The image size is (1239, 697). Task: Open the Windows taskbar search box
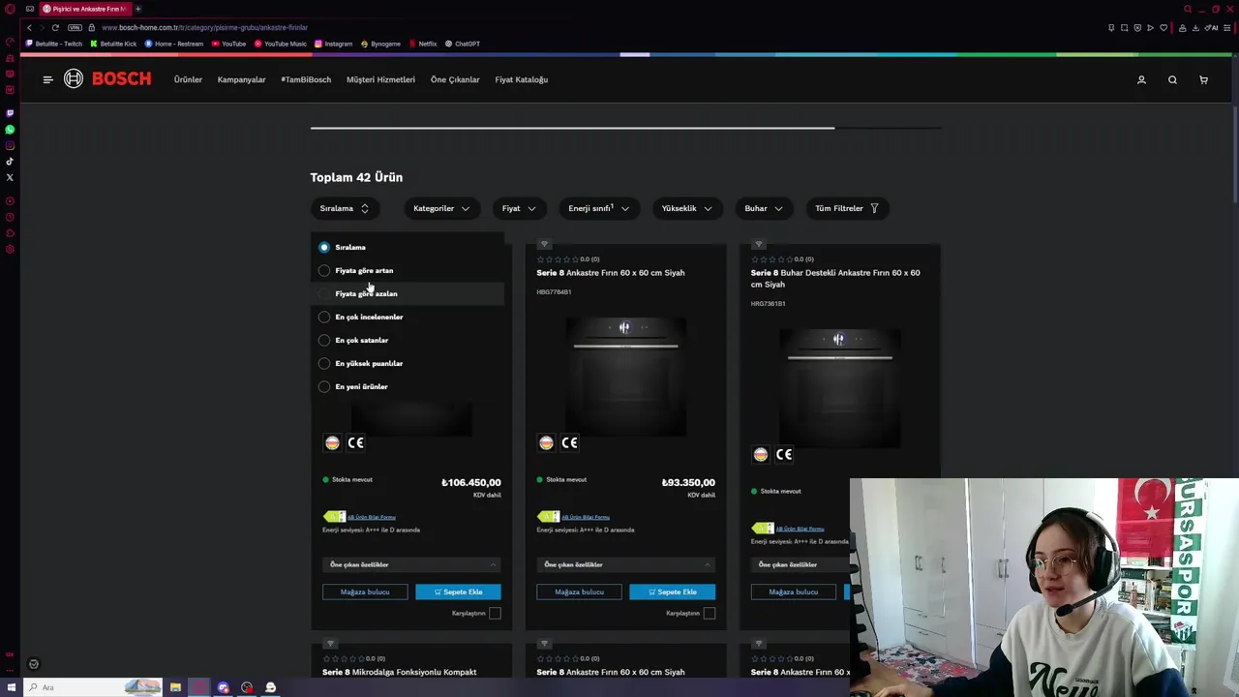(94, 687)
